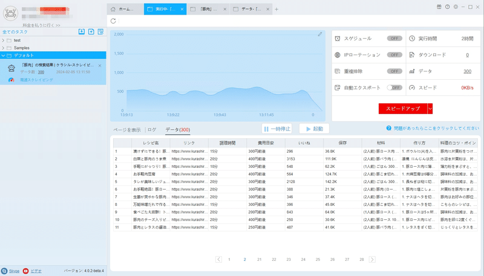Click the スピード gauge icon
This screenshot has height=276, width=484.
click(412, 88)
